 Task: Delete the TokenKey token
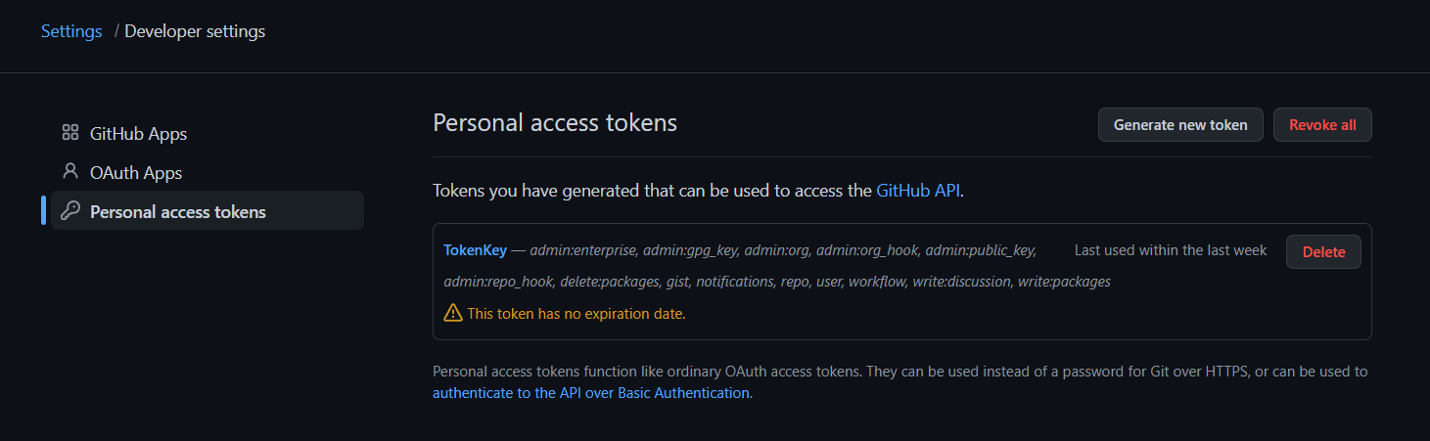1323,251
